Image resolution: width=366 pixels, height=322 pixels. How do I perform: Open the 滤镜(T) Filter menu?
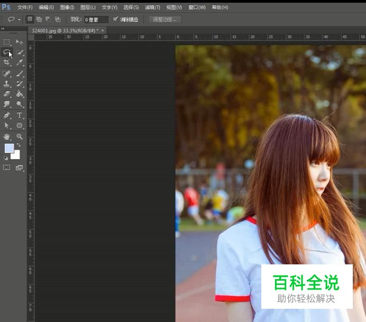pyautogui.click(x=153, y=7)
